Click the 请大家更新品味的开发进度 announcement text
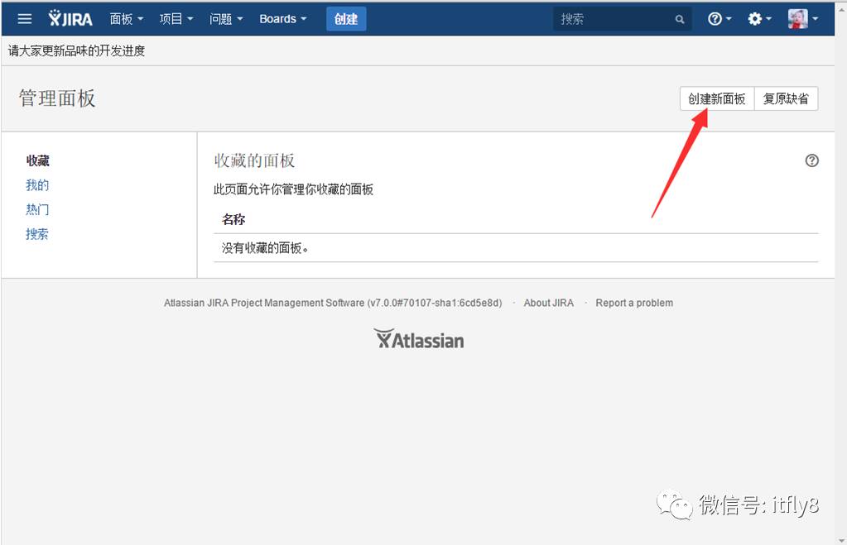847x545 pixels. [x=77, y=50]
